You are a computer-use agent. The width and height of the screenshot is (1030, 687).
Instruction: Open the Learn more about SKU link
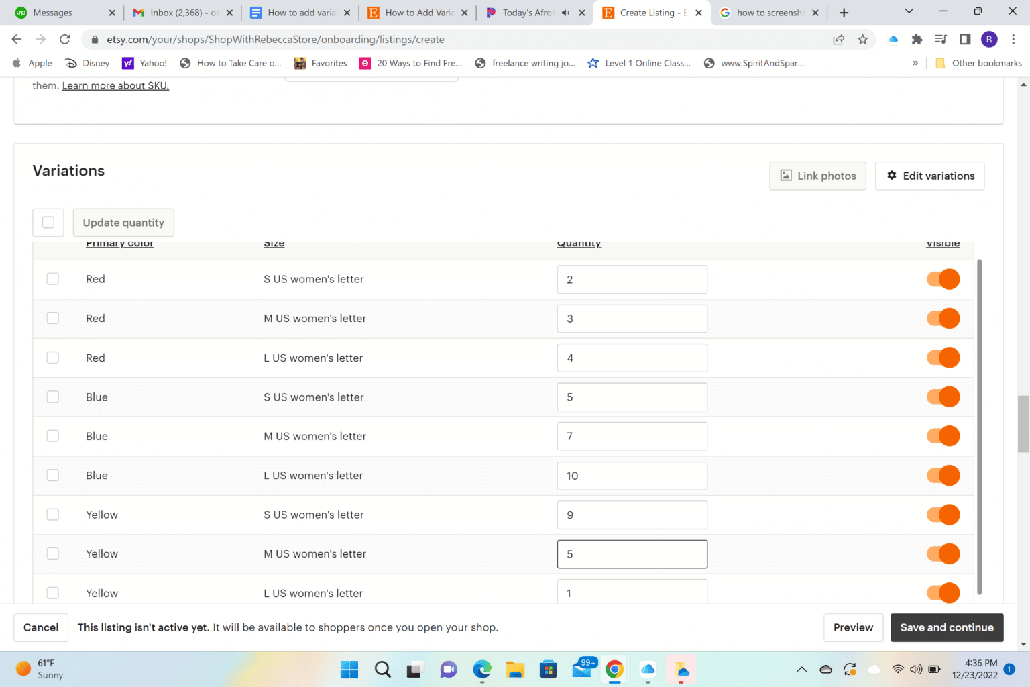click(x=115, y=85)
